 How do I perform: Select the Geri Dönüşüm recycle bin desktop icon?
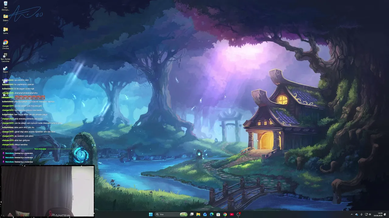[5, 6]
